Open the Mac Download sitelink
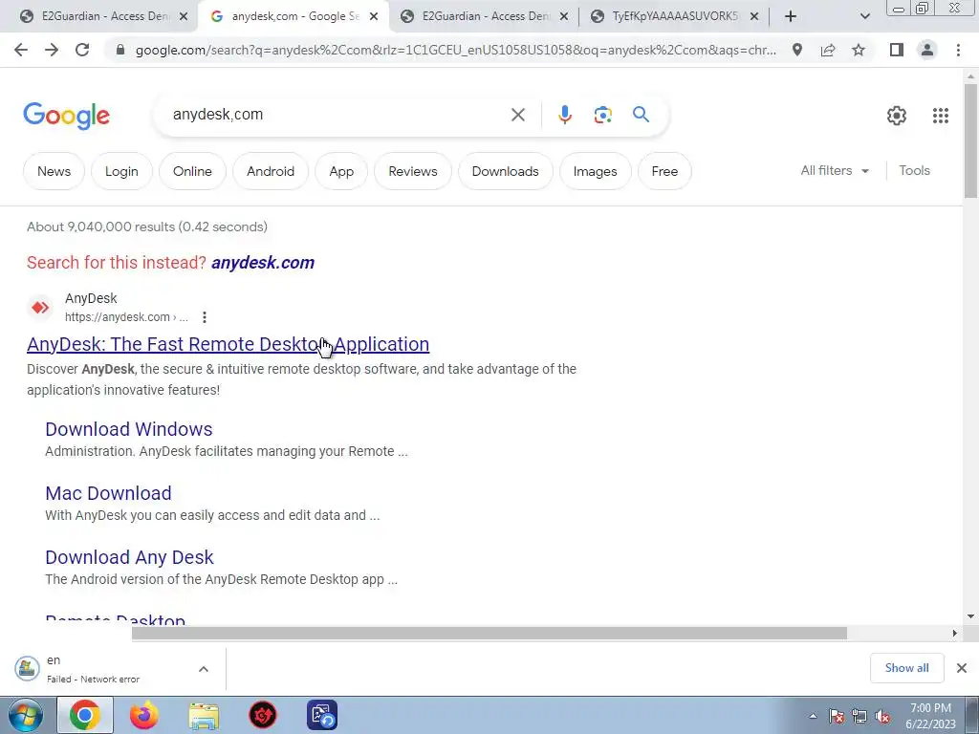This screenshot has width=979, height=734. 108,493
